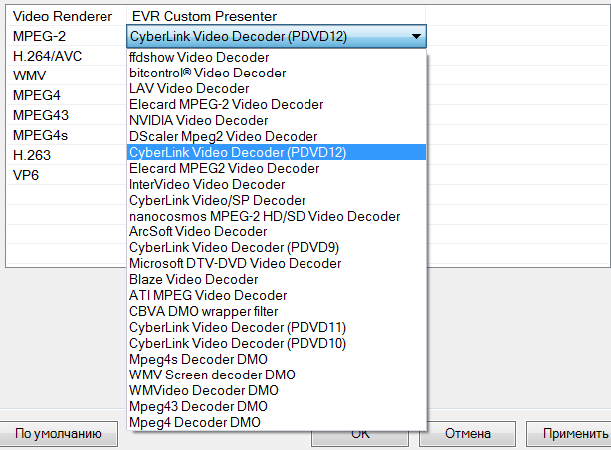The width and height of the screenshot is (611, 450).
Task: Pick Mpeg4 Decoder DMO at bottom
Action: (x=195, y=423)
